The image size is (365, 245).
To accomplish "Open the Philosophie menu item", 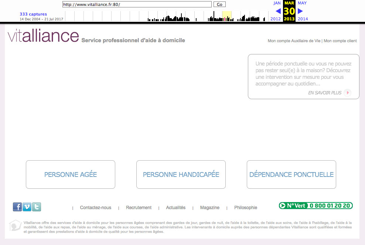I will click(246, 208).
